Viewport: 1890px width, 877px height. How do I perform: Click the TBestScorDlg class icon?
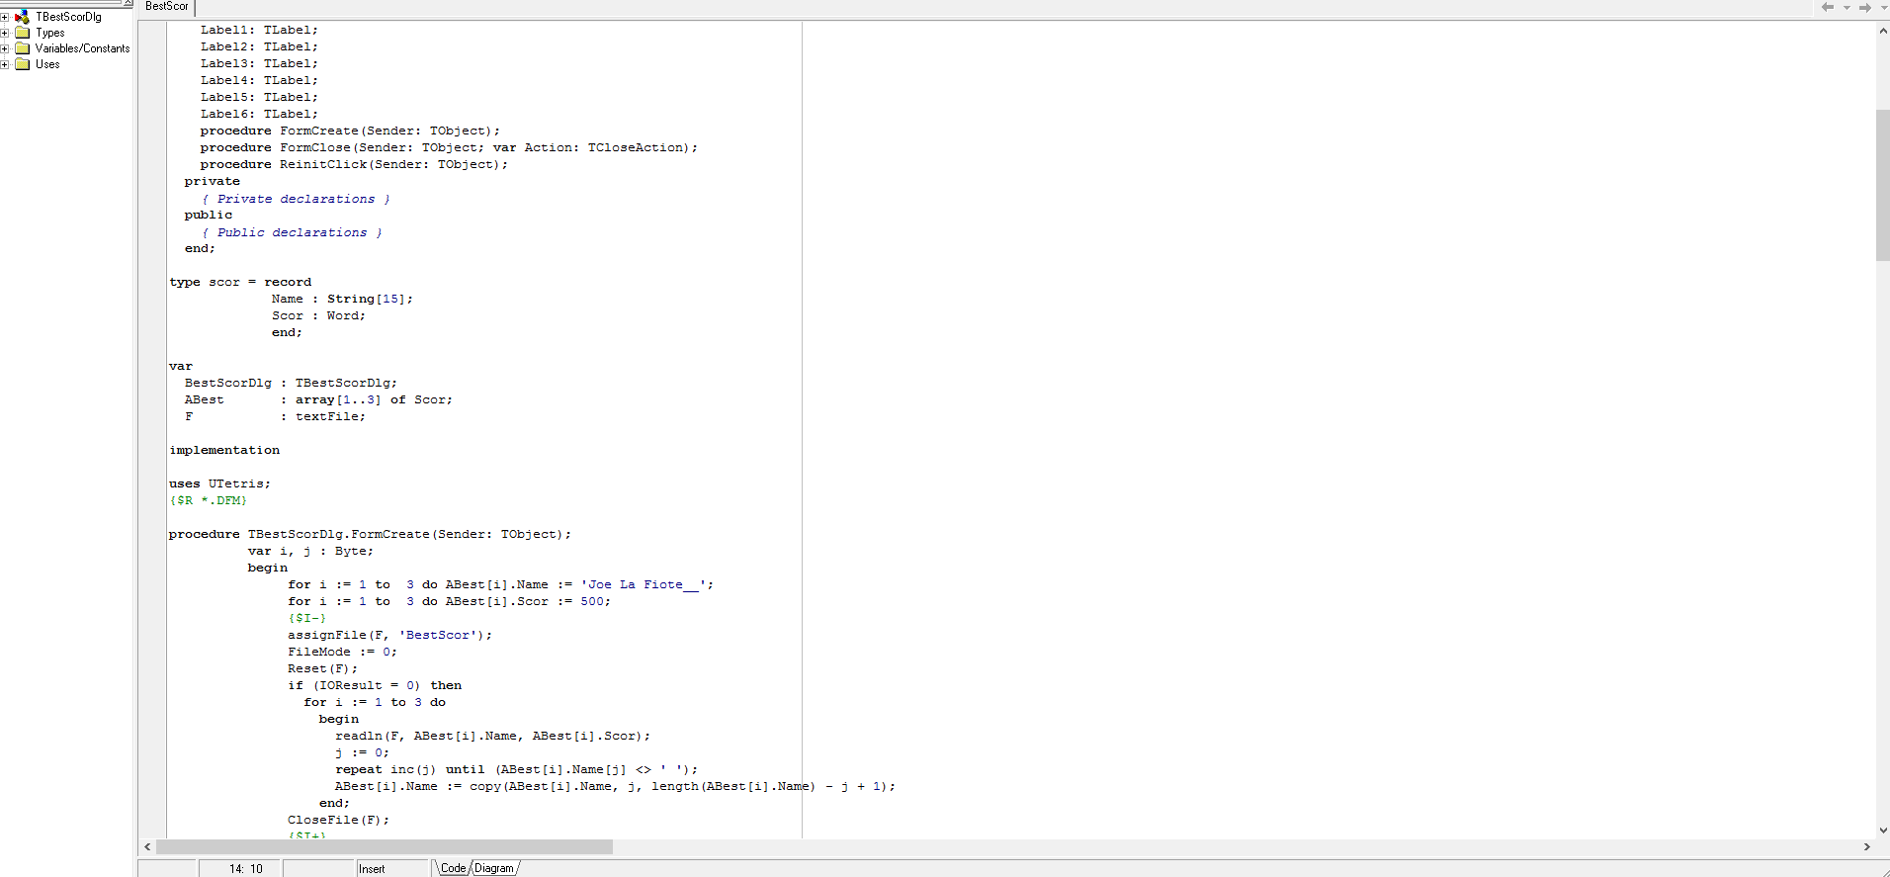[x=22, y=17]
